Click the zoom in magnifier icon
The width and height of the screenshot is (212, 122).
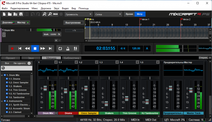click(x=44, y=14)
